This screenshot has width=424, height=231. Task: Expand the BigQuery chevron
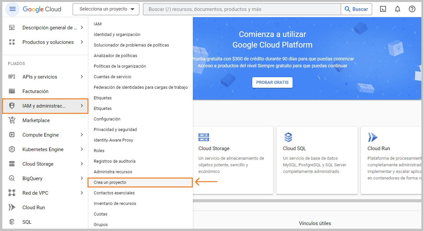pos(82,179)
